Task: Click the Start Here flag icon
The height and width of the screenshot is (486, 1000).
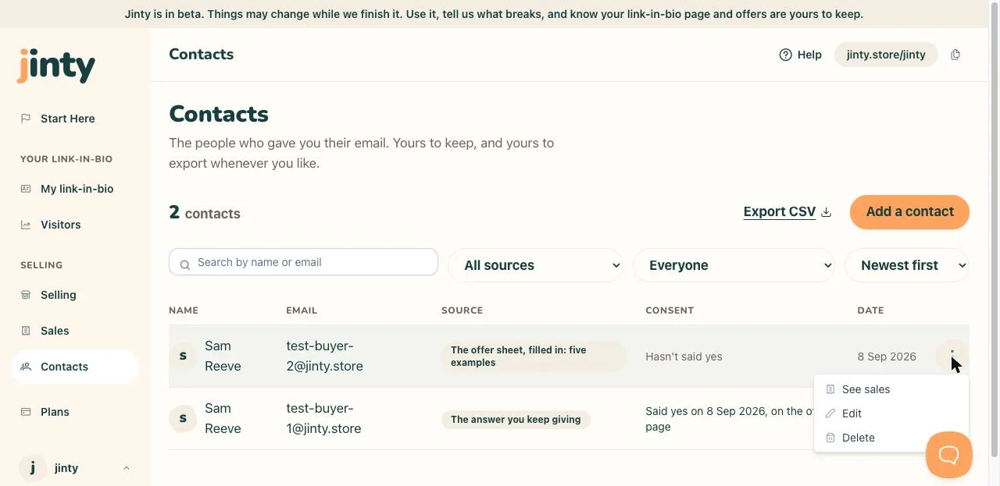Action: pos(26,119)
